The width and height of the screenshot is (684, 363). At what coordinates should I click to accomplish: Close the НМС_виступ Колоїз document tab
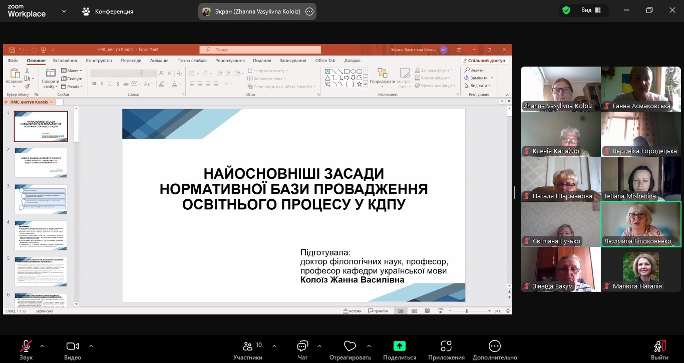pyautogui.click(x=51, y=102)
